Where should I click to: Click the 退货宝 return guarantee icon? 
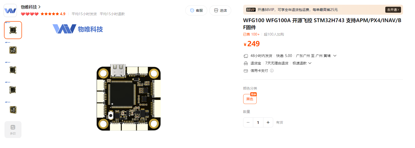click(x=246, y=63)
